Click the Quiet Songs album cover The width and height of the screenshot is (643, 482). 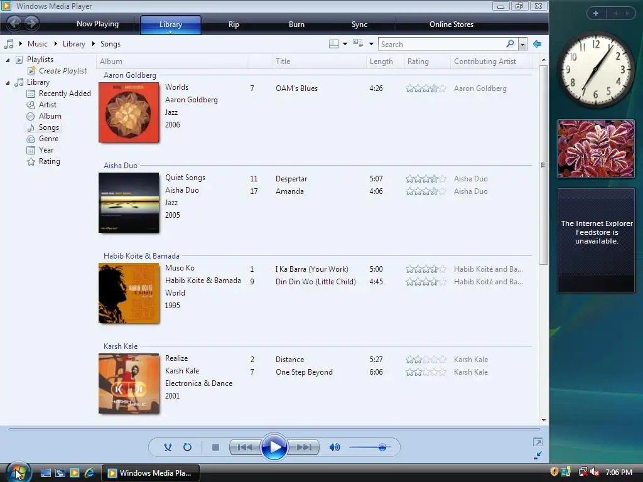coord(129,203)
